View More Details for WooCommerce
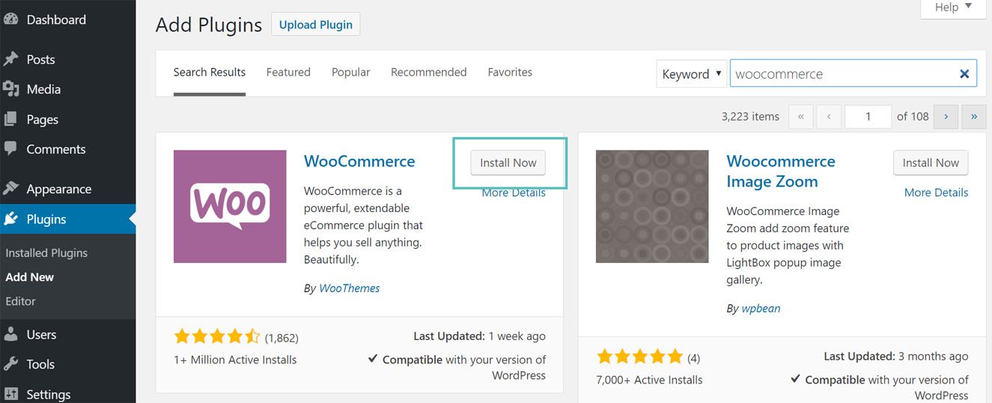Viewport: 992px width, 403px height. [x=514, y=193]
